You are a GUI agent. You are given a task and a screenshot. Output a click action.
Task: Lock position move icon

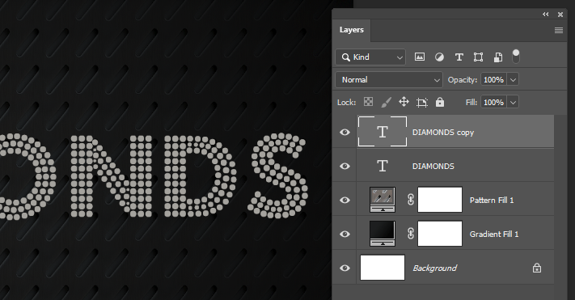point(404,102)
